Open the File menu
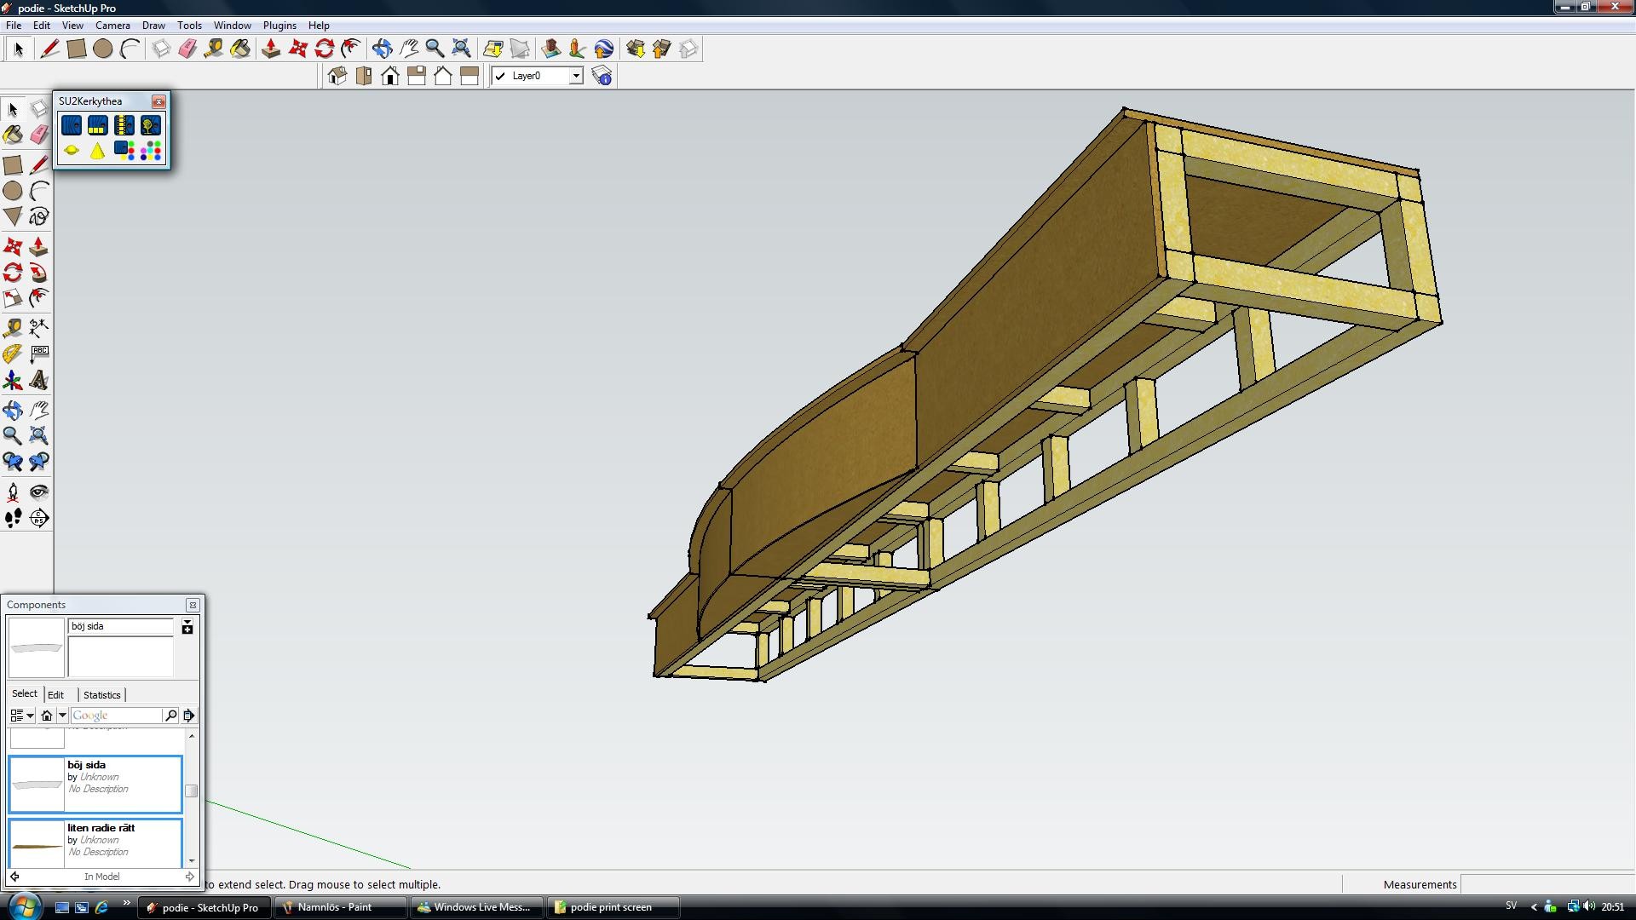This screenshot has height=920, width=1636. pyautogui.click(x=14, y=26)
